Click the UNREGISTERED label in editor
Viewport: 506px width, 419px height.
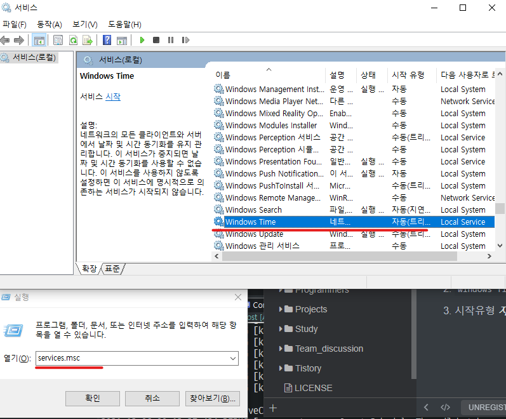(x=487, y=408)
